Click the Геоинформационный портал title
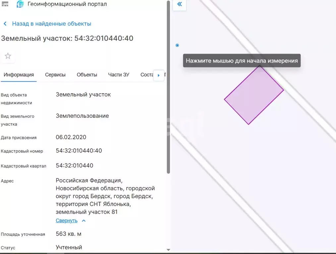Image resolution: width=336 pixels, height=254 pixels. tap(67, 4)
